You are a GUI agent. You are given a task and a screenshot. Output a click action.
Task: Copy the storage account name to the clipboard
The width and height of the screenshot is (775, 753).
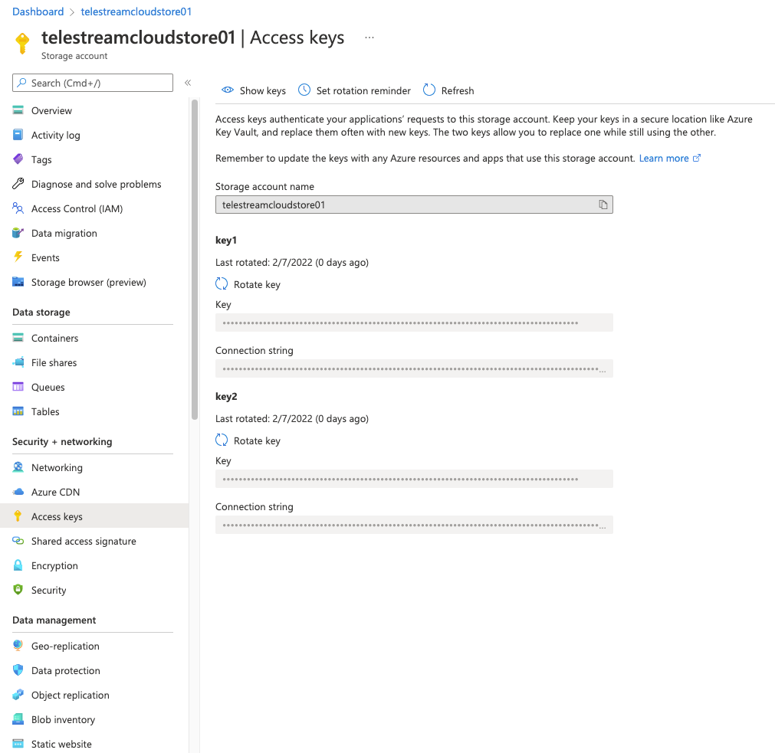(x=603, y=205)
